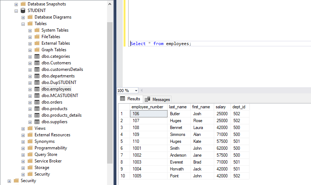This screenshot has height=185, width=311.
Task: Click the cell with employee number 106
Action: pyautogui.click(x=149, y=114)
